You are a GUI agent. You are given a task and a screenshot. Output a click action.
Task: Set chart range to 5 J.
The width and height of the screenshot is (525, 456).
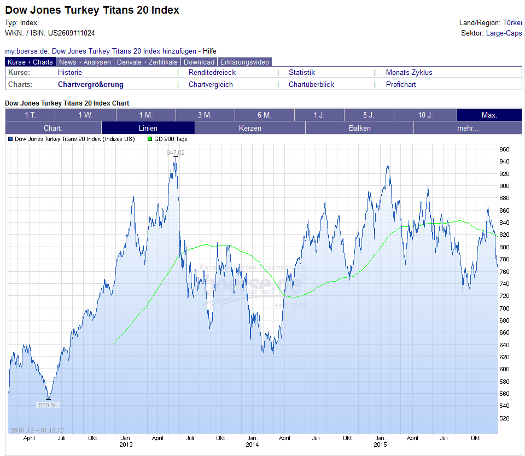369,115
